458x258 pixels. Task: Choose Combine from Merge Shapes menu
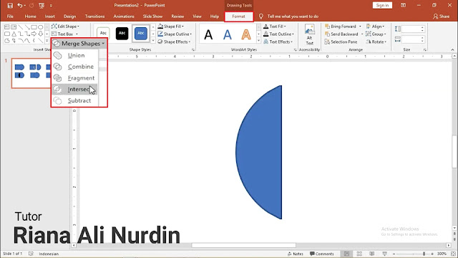[74, 67]
